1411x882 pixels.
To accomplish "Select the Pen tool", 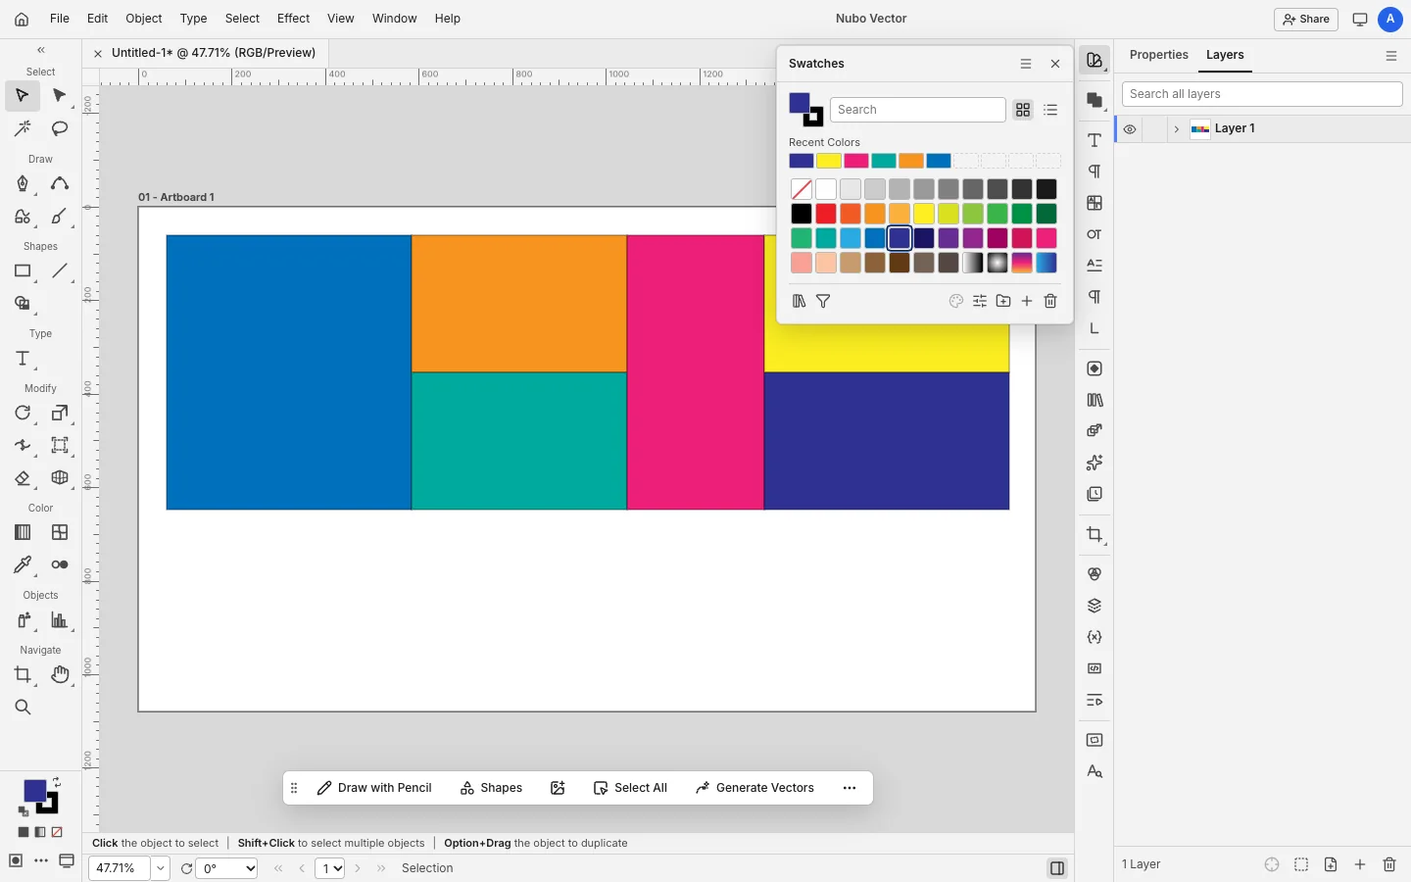I will point(22,183).
